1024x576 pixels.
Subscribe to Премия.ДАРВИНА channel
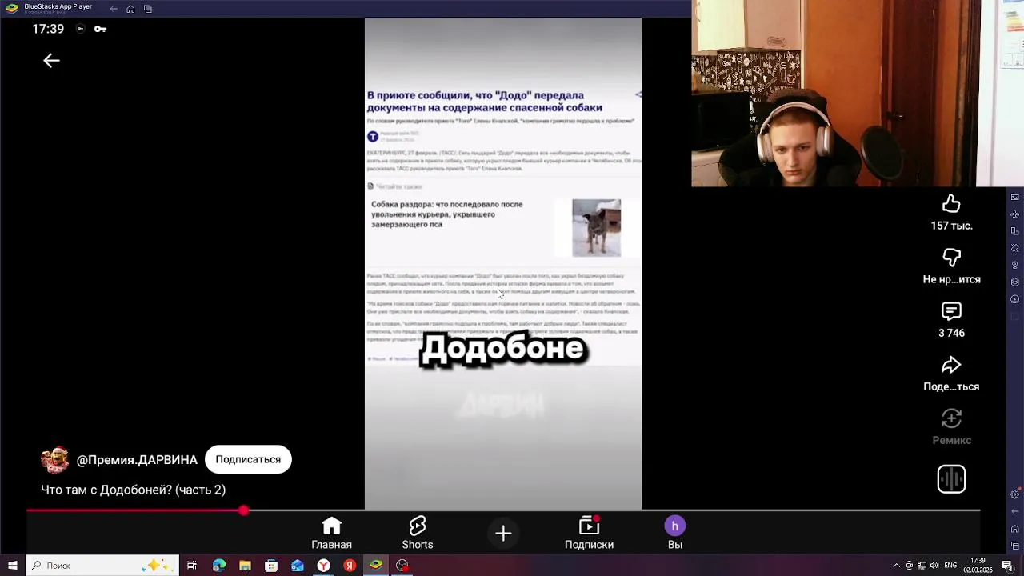248,459
